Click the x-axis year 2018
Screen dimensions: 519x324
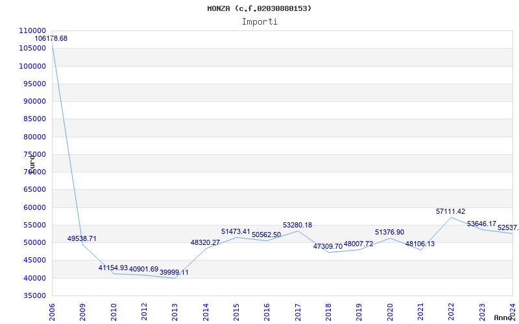(x=328, y=312)
